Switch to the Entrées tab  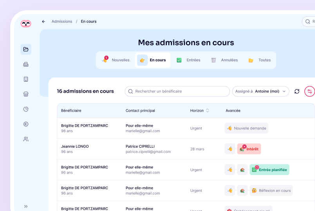click(188, 60)
